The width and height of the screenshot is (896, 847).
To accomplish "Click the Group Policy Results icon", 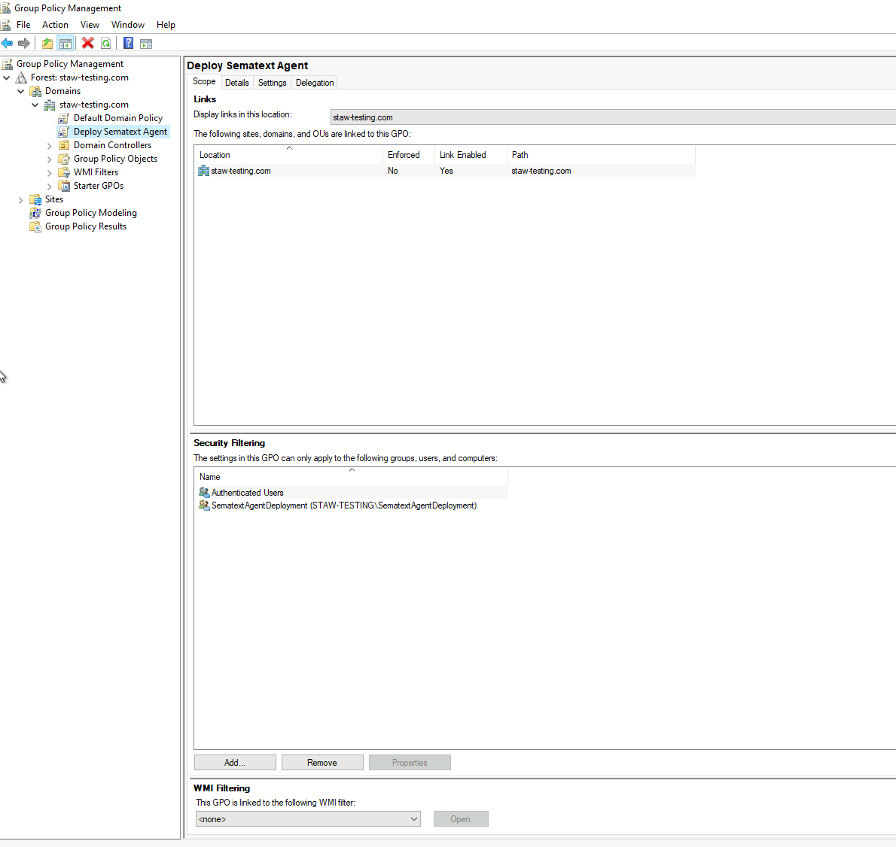I will point(35,226).
